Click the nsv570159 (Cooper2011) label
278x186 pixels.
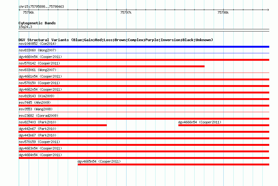click(x=39, y=142)
